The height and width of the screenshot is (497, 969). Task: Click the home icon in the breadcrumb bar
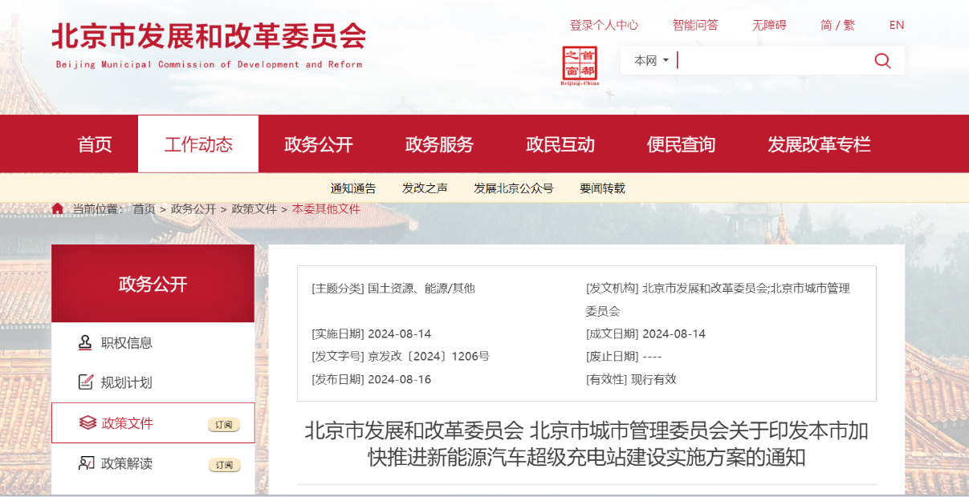click(57, 208)
